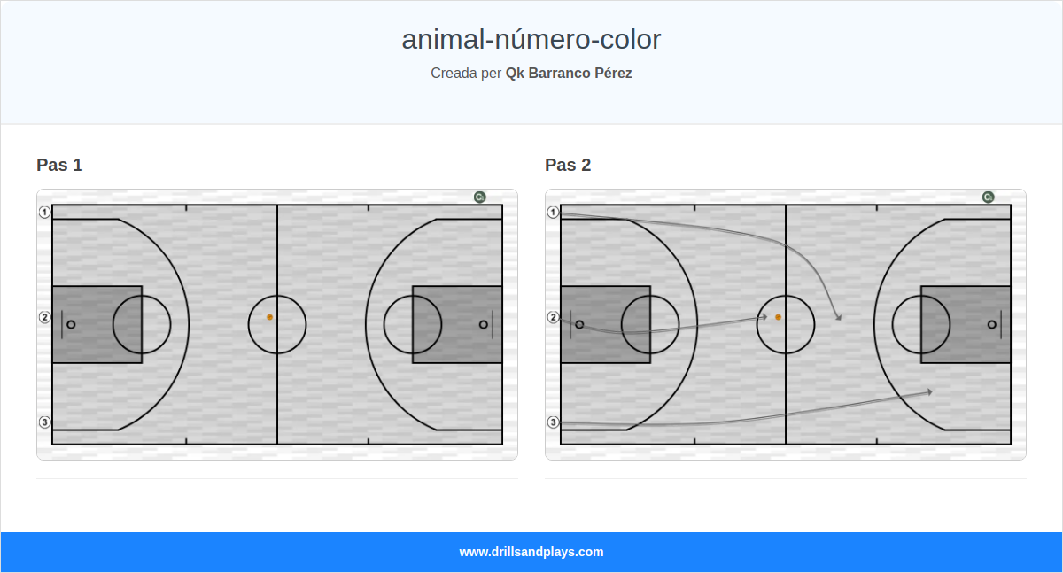Click player 2 marker in Pas 2 diagram
Screen dimensions: 1063x573
click(553, 317)
